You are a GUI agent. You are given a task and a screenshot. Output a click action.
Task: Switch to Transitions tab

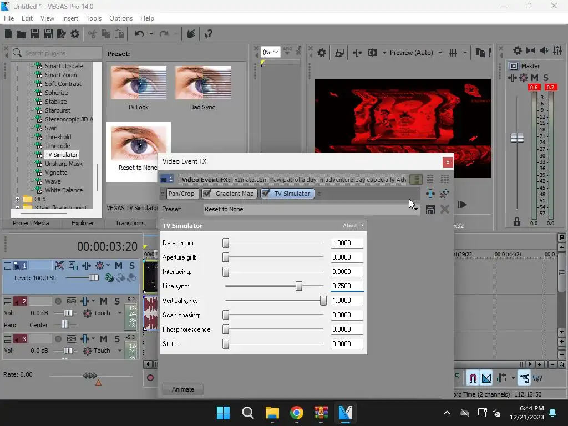click(130, 223)
